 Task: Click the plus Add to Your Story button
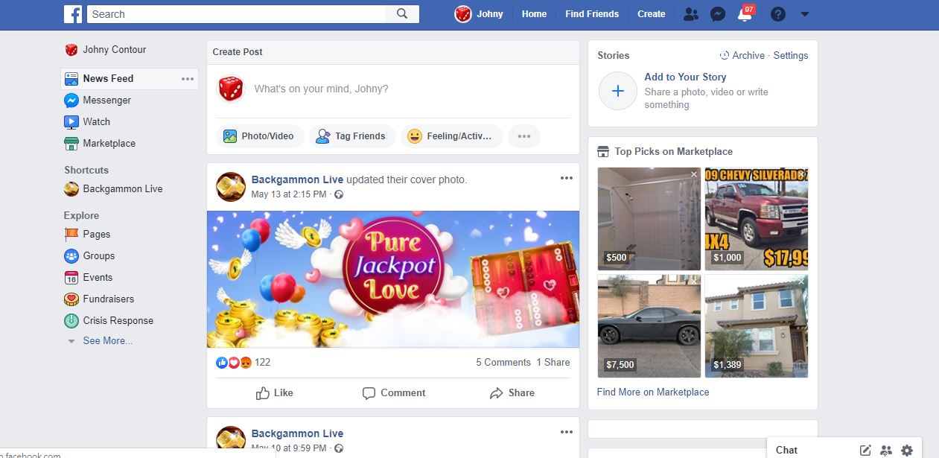(618, 91)
